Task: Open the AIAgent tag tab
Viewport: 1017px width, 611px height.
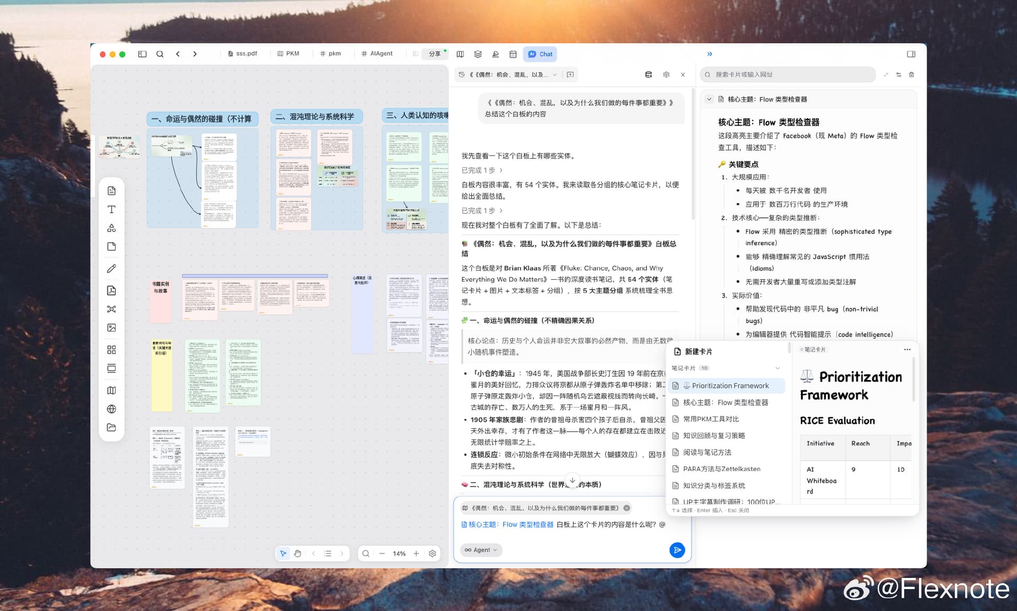Action: pos(377,54)
